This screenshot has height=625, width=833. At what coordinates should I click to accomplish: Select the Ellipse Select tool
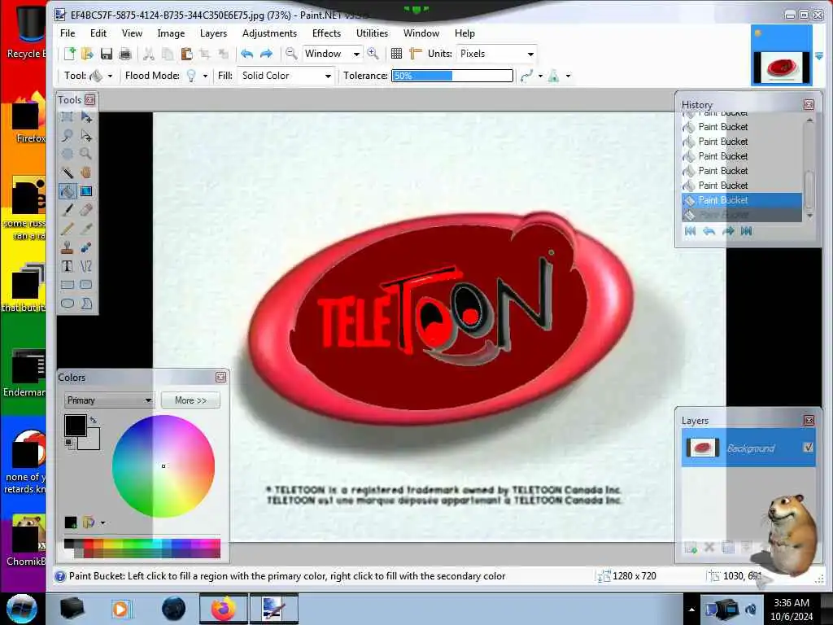pyautogui.click(x=68, y=154)
